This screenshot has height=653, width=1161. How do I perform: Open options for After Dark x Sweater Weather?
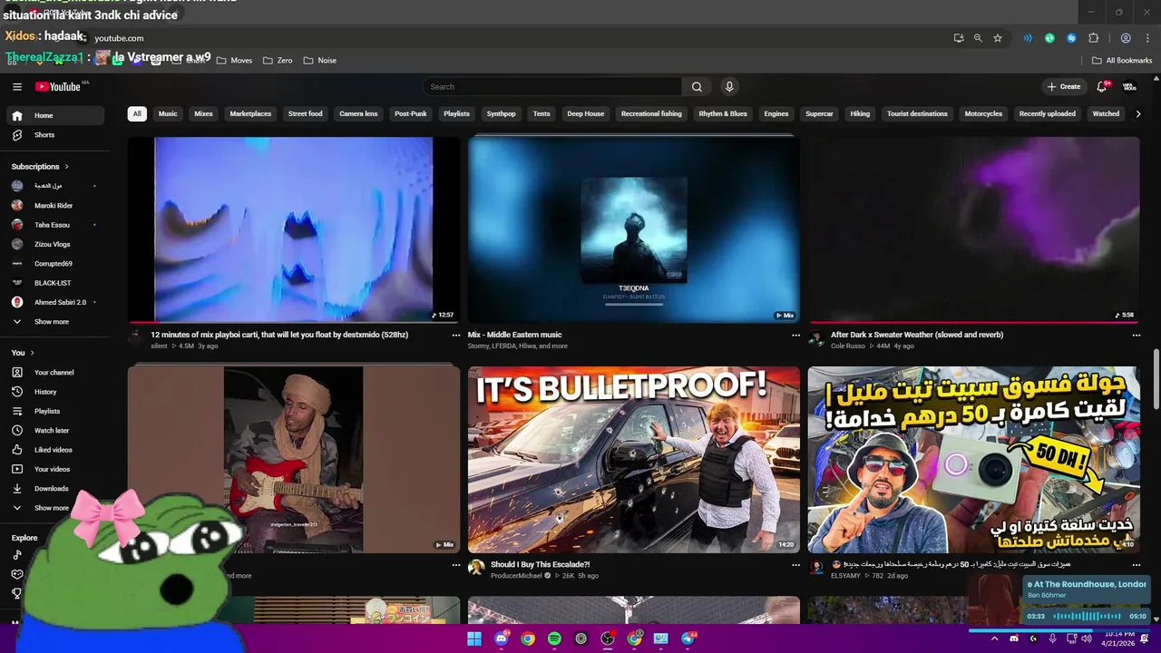click(1137, 336)
